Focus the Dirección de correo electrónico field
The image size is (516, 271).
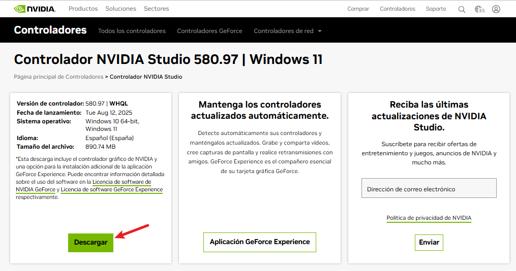[x=429, y=188]
